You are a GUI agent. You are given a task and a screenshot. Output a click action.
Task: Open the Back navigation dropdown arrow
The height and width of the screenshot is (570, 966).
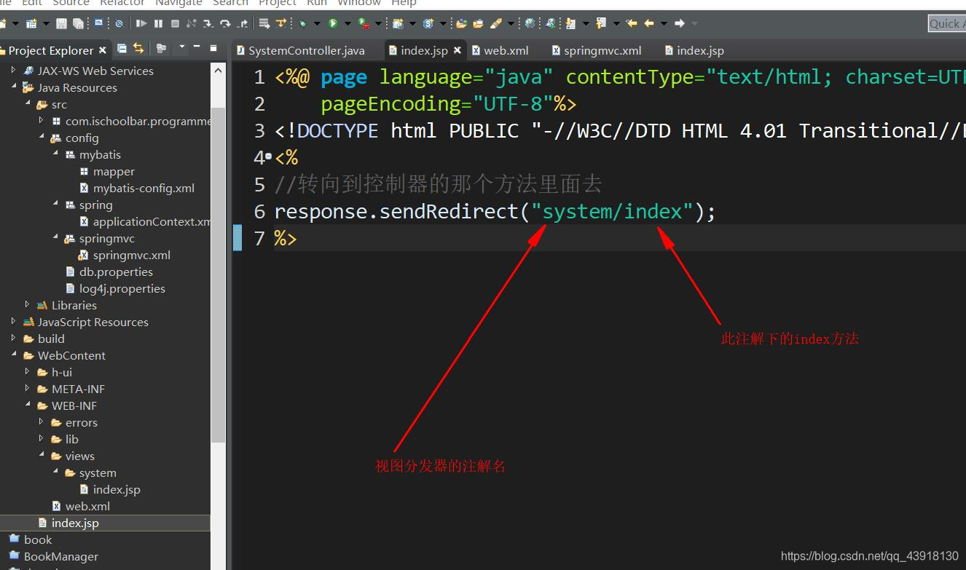click(663, 23)
